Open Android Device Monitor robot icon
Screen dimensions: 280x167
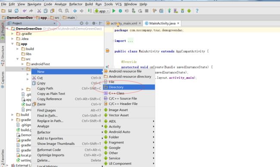189,11
